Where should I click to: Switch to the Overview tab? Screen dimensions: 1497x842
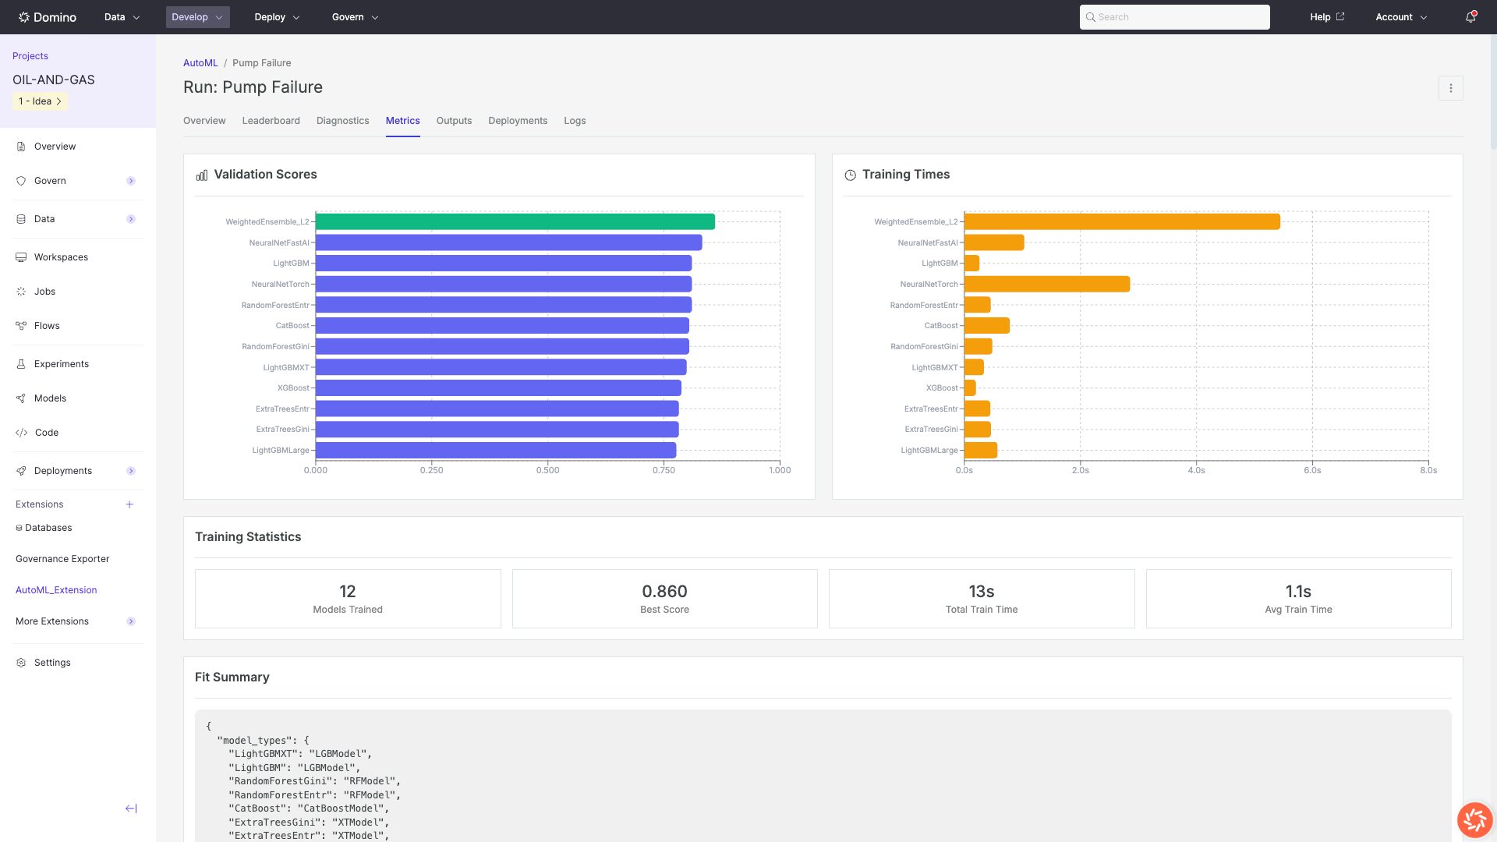pyautogui.click(x=204, y=121)
